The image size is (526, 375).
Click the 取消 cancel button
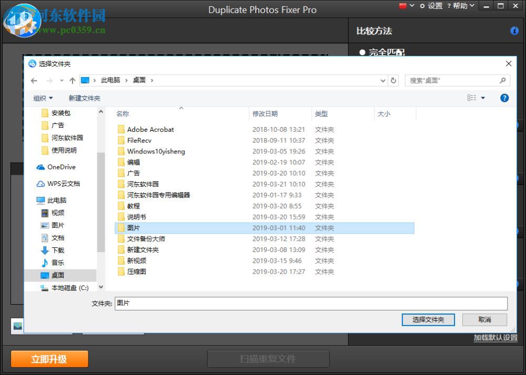click(484, 319)
